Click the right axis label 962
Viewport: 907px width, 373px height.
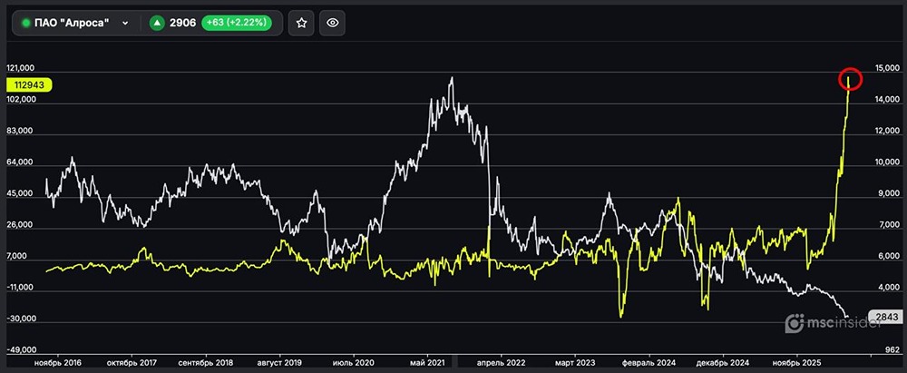892,350
